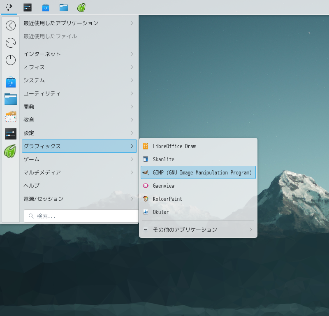Image resolution: width=329 pixels, height=316 pixels.
Task: Open file manager folder icon in menu sidebar
Action: pos(11,99)
